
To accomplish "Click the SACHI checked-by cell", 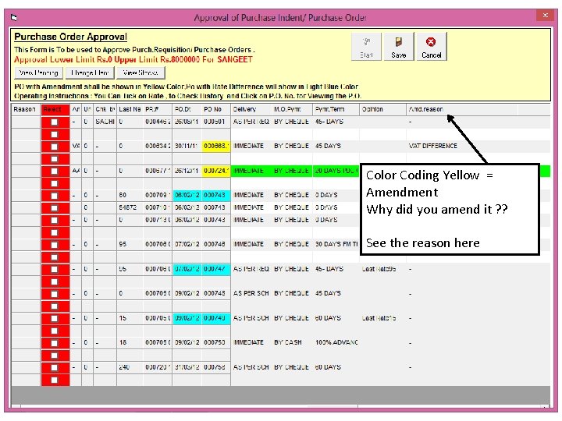I will tap(105, 122).
